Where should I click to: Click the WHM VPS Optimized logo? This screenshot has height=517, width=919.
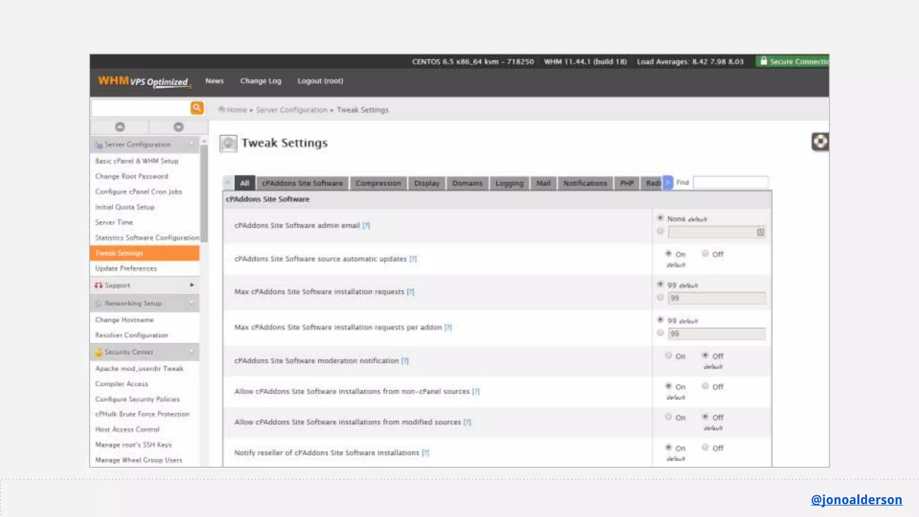143,81
